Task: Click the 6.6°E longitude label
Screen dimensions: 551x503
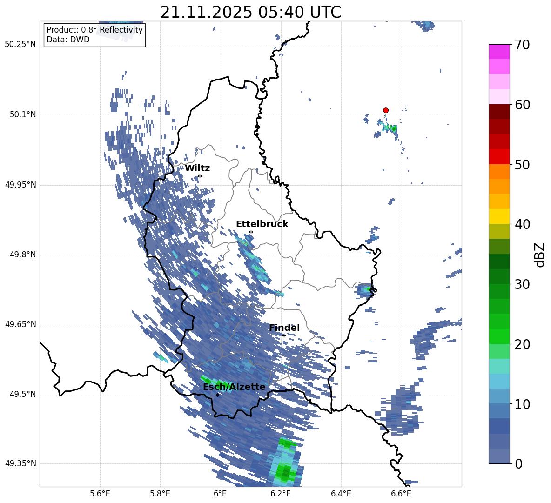Action: [401, 494]
